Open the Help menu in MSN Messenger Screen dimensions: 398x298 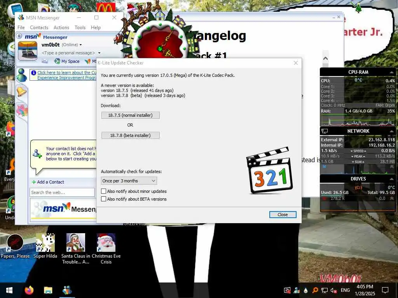[x=96, y=28]
